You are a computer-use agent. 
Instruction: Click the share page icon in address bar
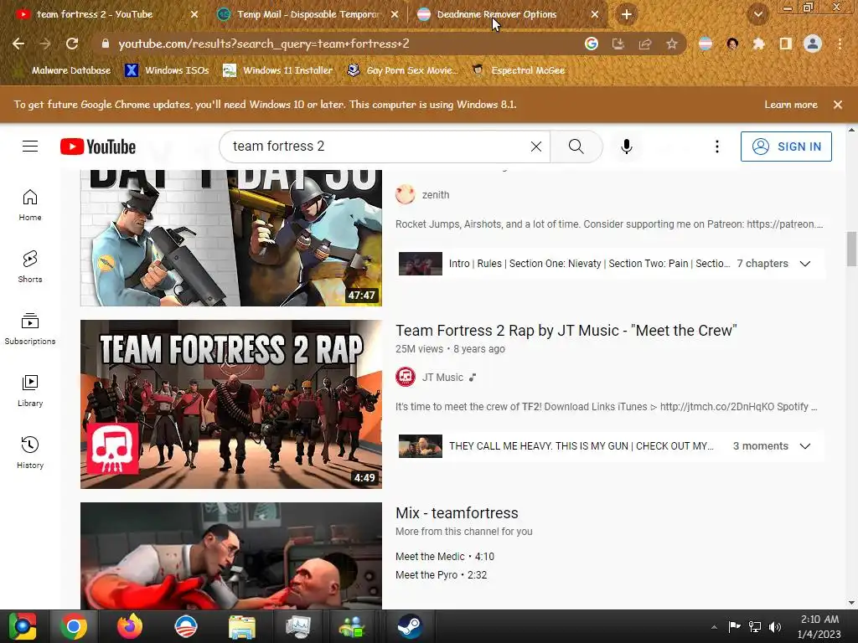point(645,44)
